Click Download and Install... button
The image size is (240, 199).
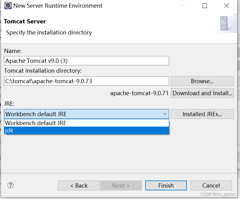(202, 93)
